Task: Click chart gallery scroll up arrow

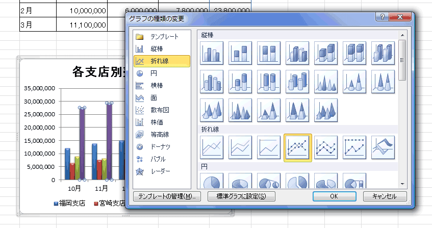Action: [x=402, y=35]
